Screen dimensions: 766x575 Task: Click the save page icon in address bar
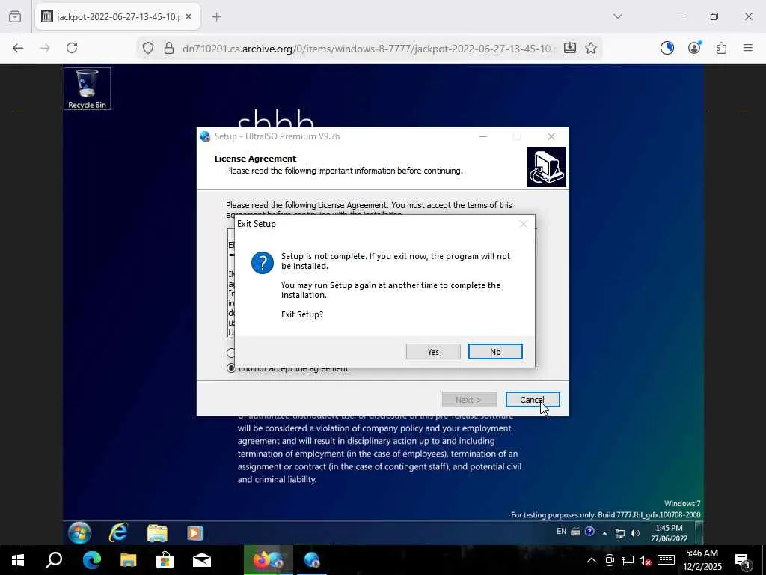click(x=569, y=48)
